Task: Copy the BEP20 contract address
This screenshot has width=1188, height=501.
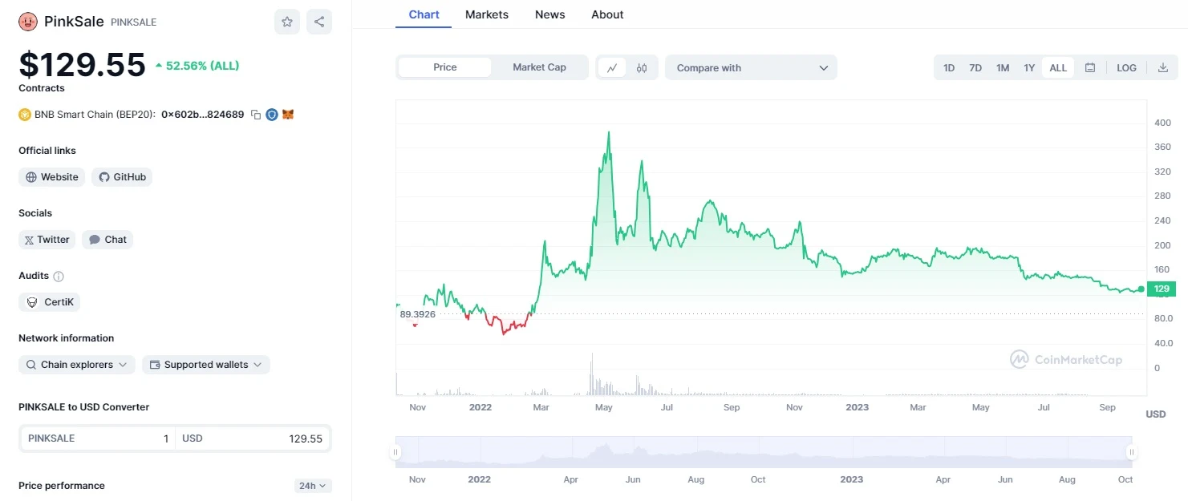Action: pyautogui.click(x=256, y=115)
